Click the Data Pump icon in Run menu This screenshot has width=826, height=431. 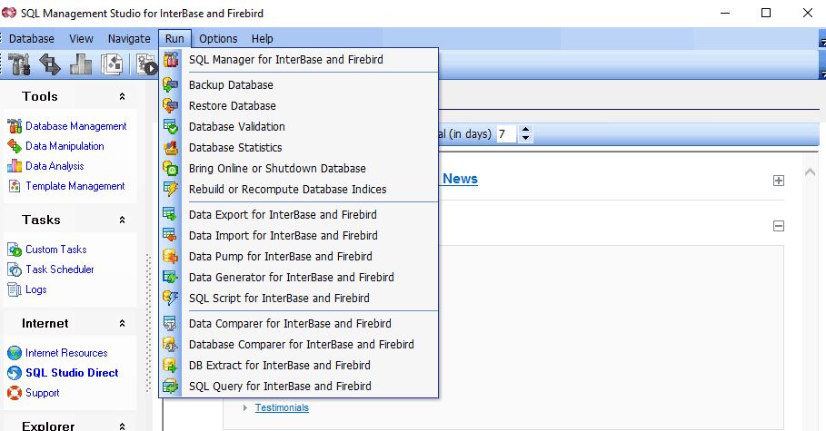coord(170,256)
